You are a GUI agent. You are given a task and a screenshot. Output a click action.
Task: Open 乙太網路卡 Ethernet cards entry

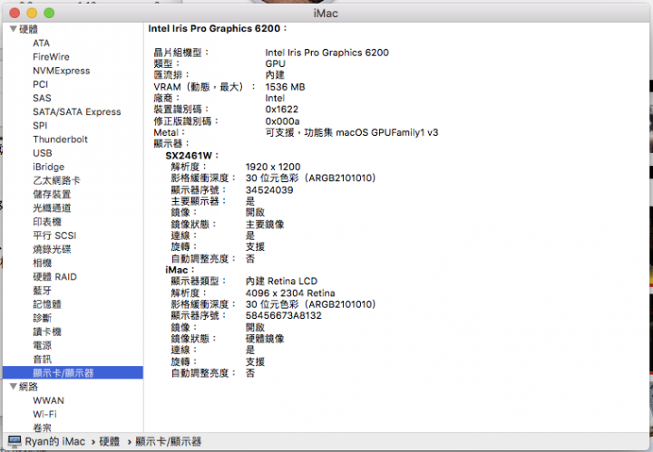pyautogui.click(x=56, y=180)
